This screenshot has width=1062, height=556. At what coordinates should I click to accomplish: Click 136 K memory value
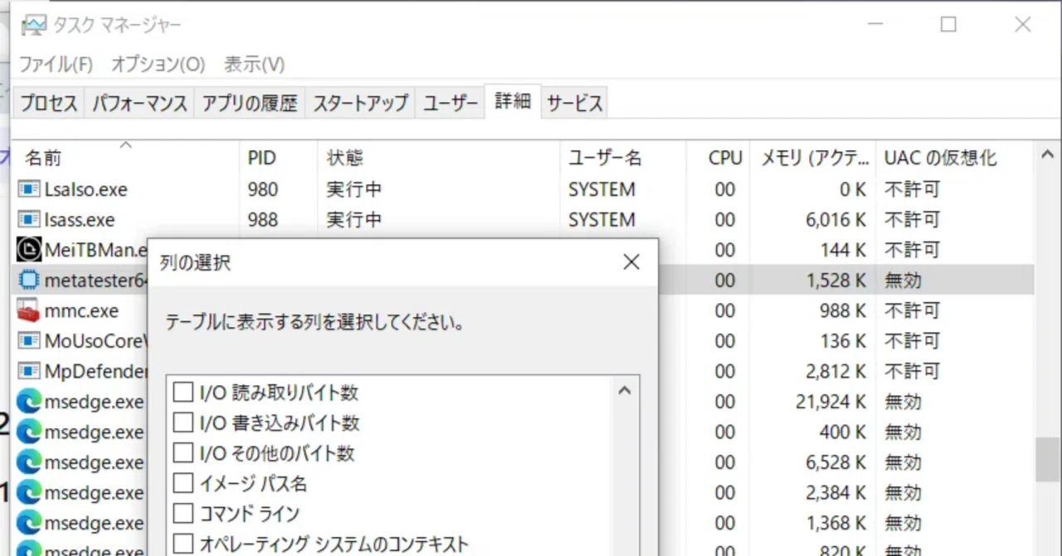point(844,341)
